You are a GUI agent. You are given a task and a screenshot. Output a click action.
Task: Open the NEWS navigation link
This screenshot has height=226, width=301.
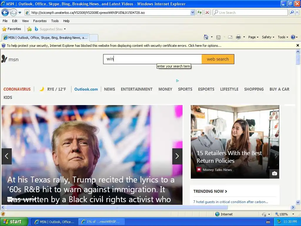point(109,89)
